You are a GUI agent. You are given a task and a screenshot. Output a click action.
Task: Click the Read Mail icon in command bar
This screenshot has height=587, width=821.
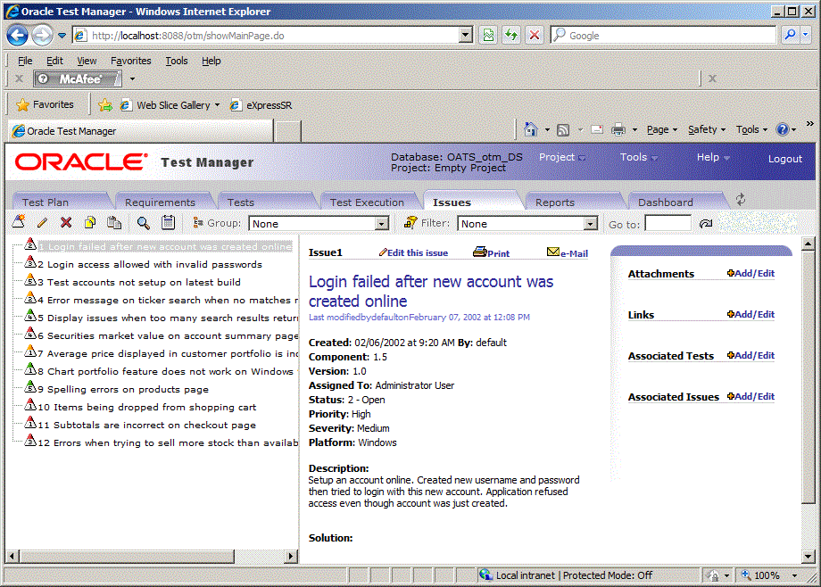[597, 129]
